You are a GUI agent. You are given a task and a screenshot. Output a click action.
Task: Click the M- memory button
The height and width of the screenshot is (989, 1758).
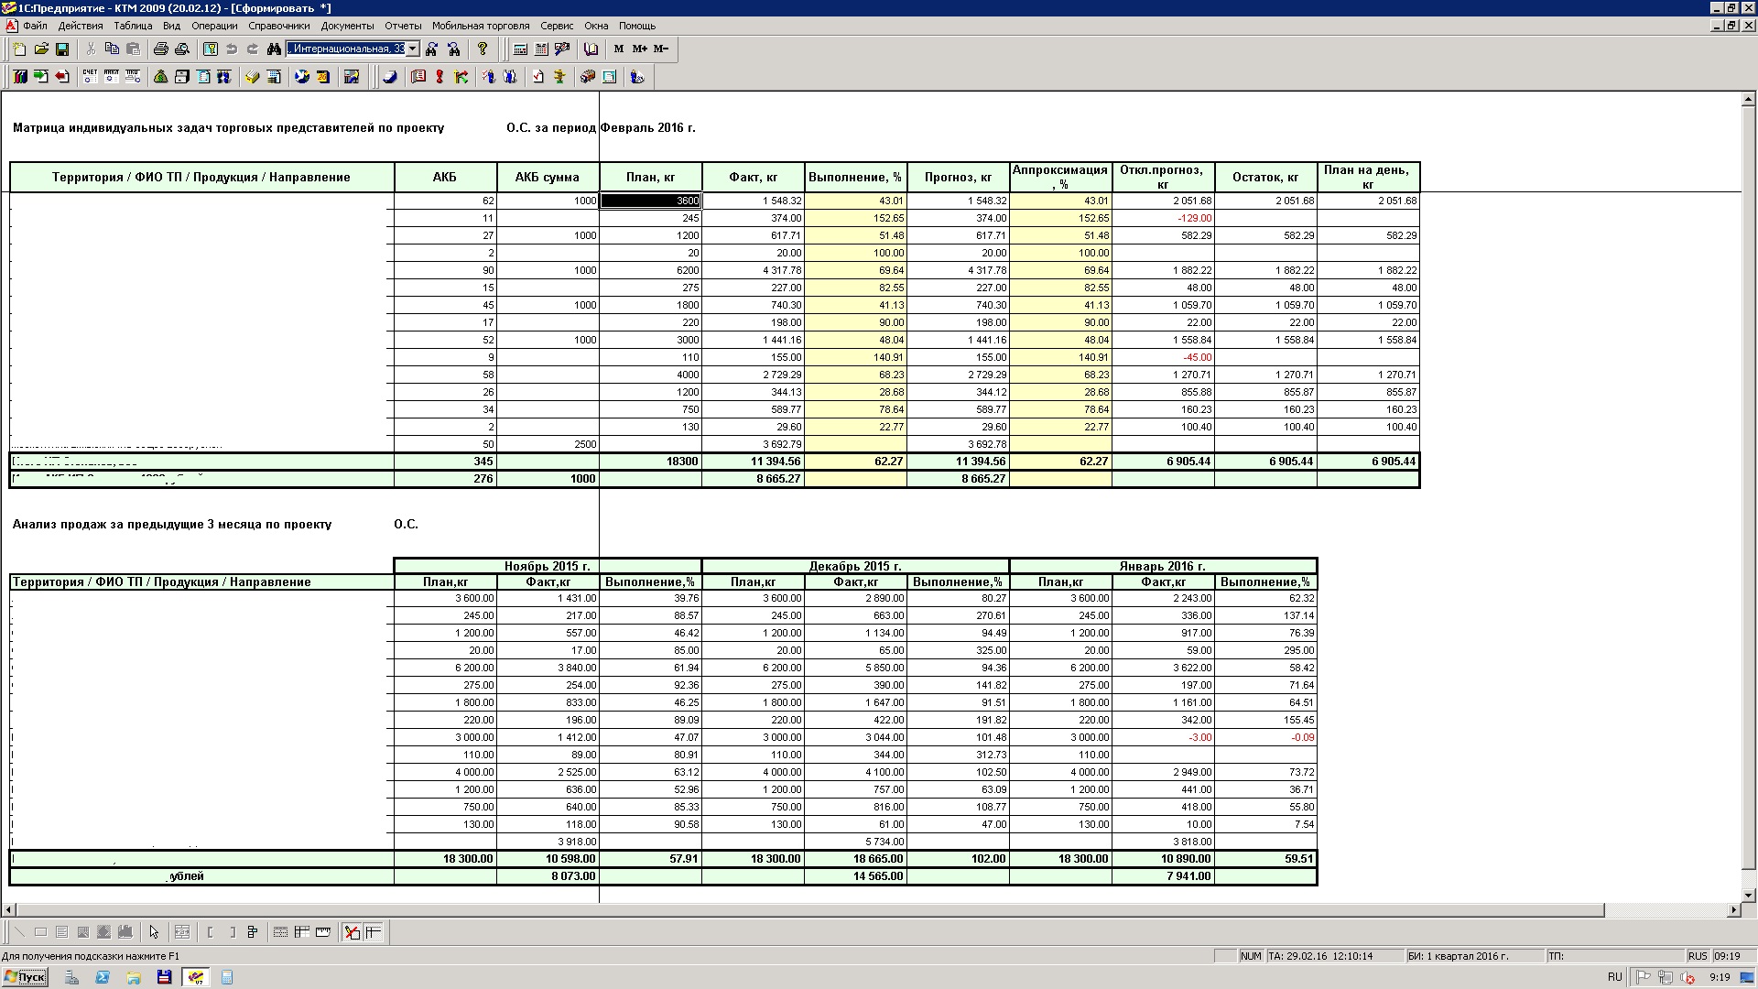(x=661, y=49)
